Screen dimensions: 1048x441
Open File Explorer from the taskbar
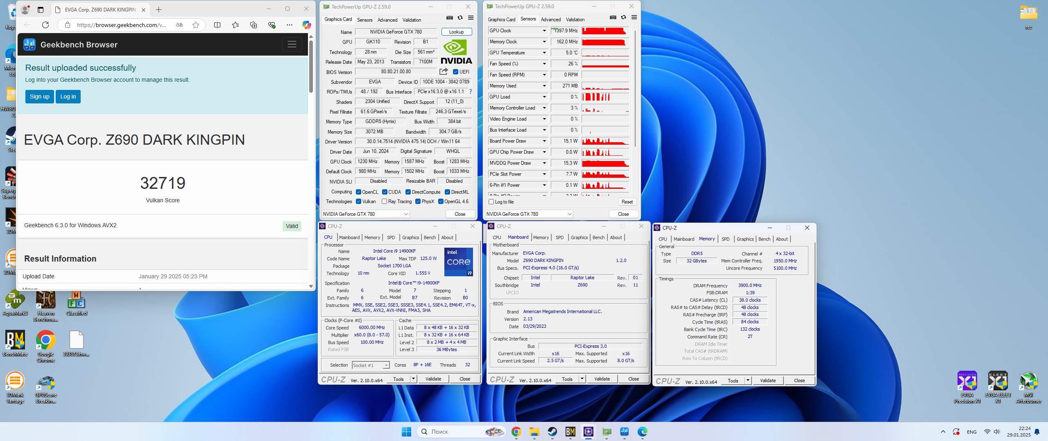[534, 432]
